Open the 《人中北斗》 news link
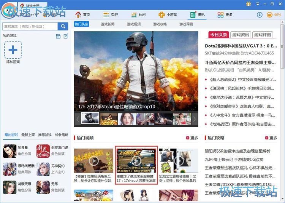Viewport: 285px width, 203px height. [242, 115]
